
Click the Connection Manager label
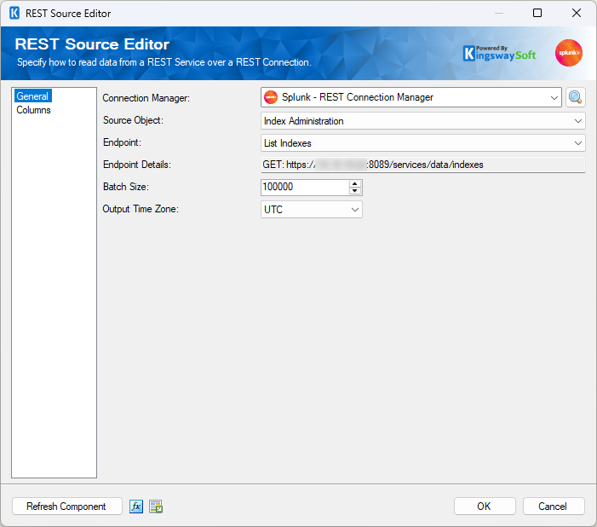click(146, 98)
